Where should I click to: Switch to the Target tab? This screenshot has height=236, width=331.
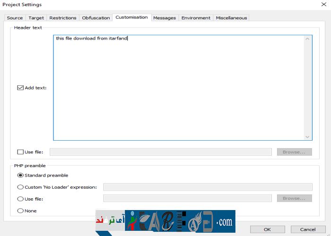pos(36,18)
